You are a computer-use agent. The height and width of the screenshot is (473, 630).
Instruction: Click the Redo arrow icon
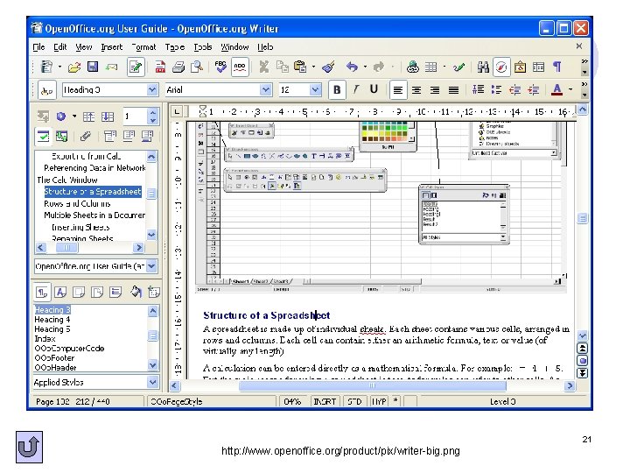coord(379,67)
